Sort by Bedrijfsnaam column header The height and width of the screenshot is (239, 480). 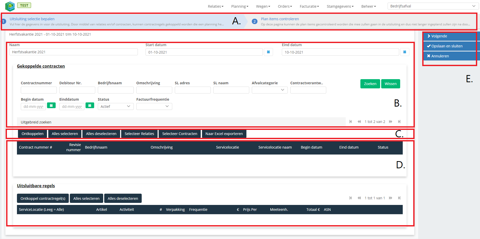pyautogui.click(x=96, y=147)
